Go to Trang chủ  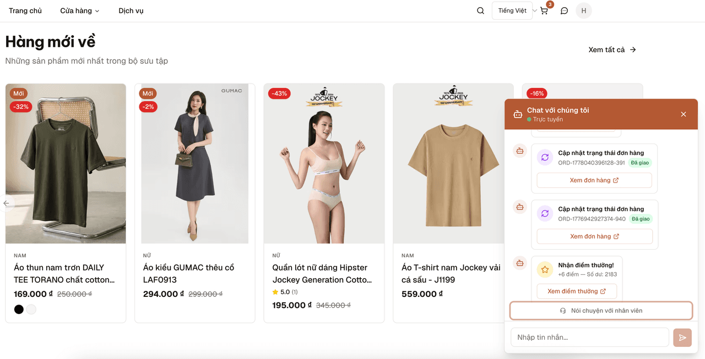[x=25, y=10]
